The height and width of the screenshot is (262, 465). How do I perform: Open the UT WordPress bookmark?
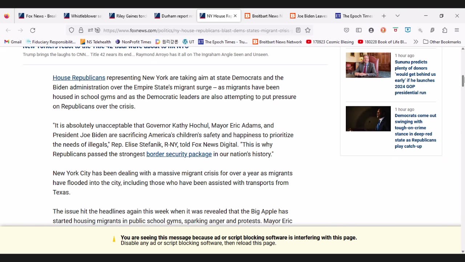189,42
